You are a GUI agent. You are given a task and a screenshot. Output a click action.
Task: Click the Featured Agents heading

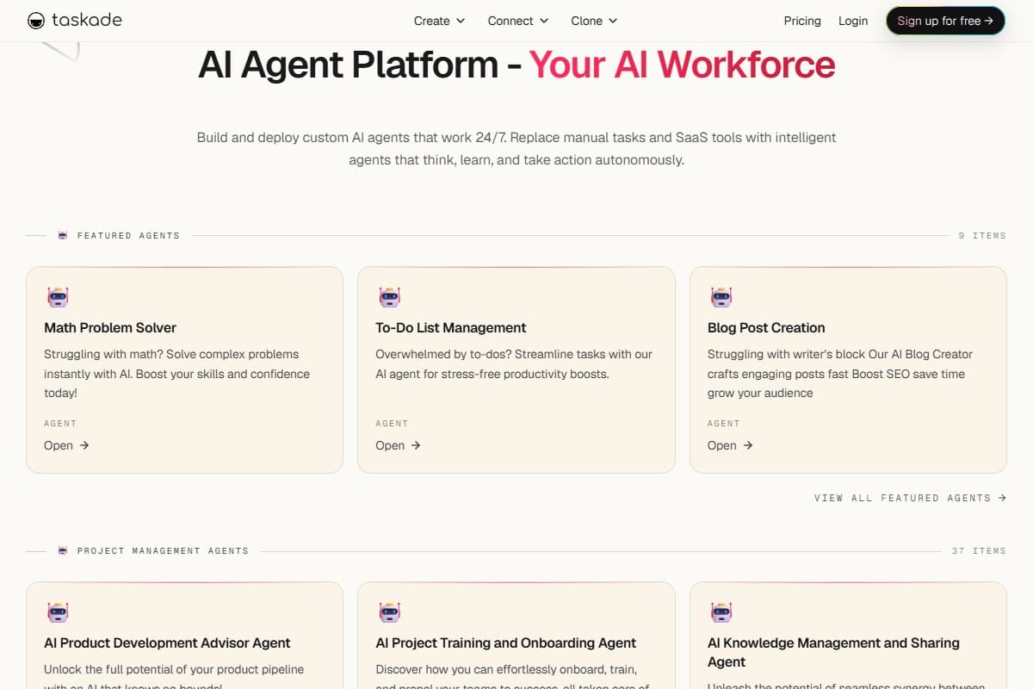(128, 235)
